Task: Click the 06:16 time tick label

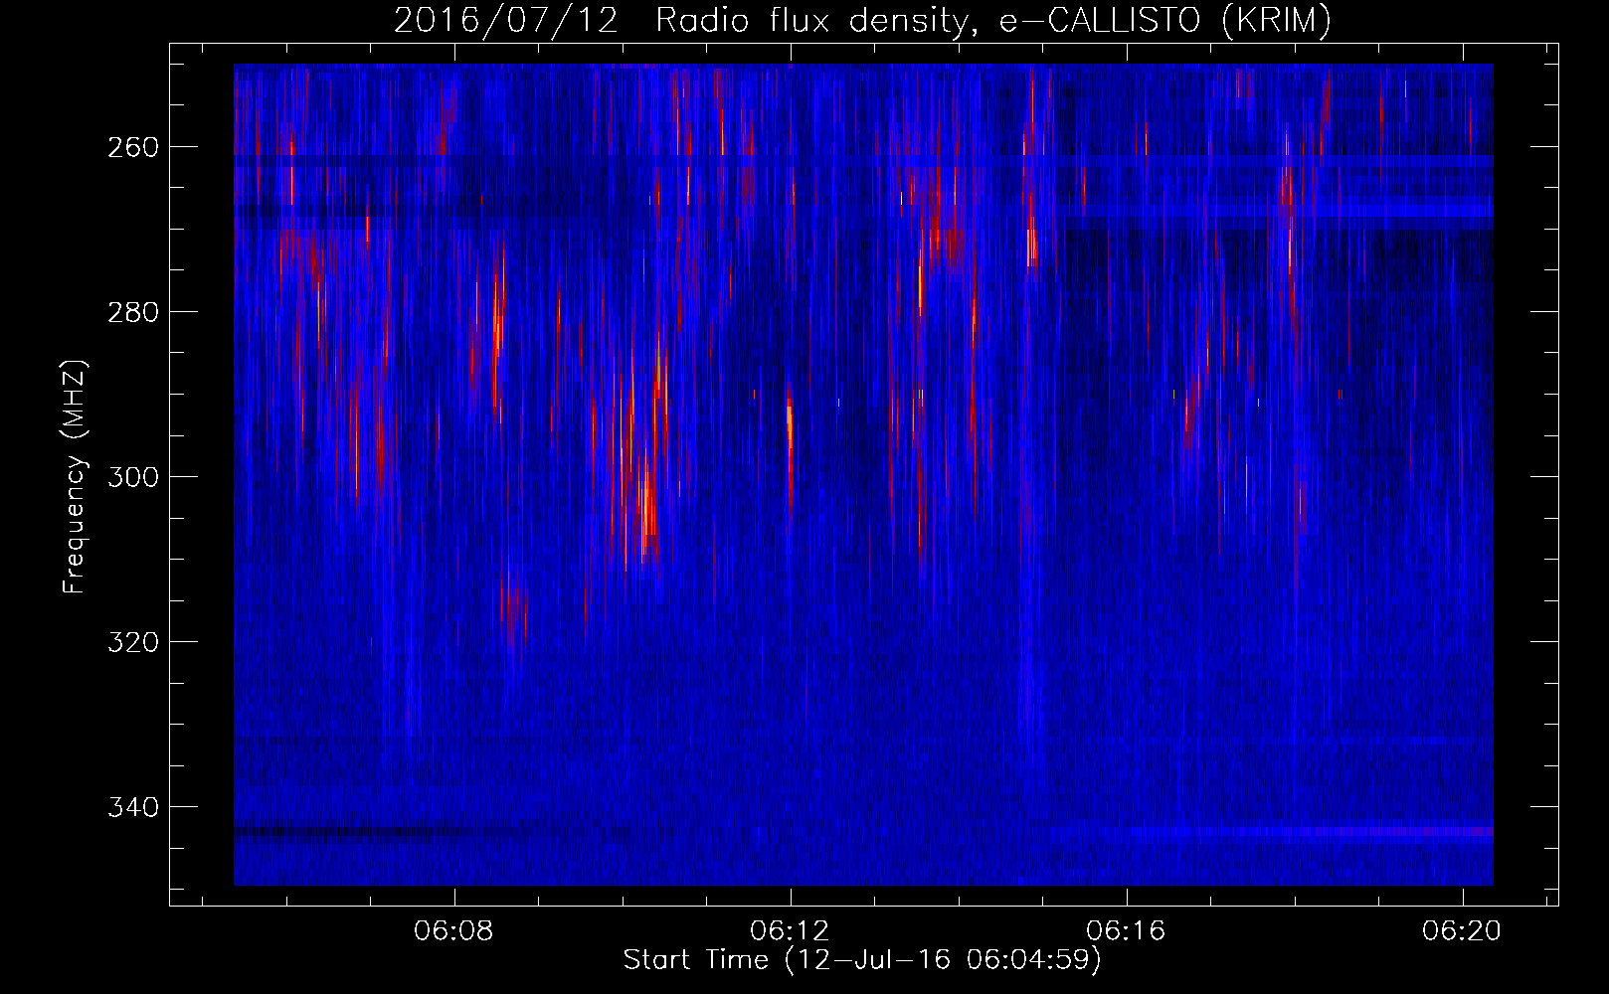Action: tap(1127, 931)
